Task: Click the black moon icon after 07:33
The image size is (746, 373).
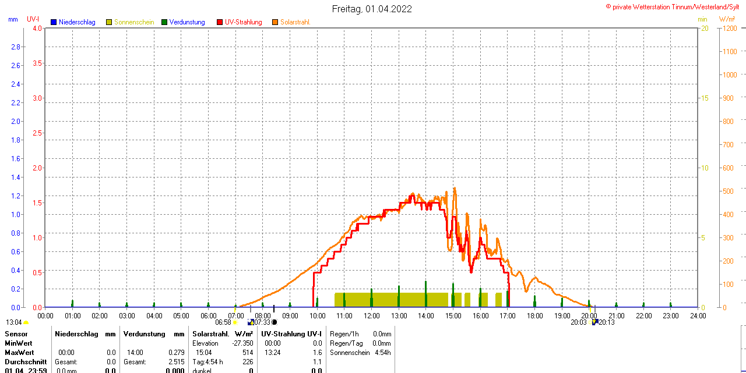Action: click(x=274, y=322)
